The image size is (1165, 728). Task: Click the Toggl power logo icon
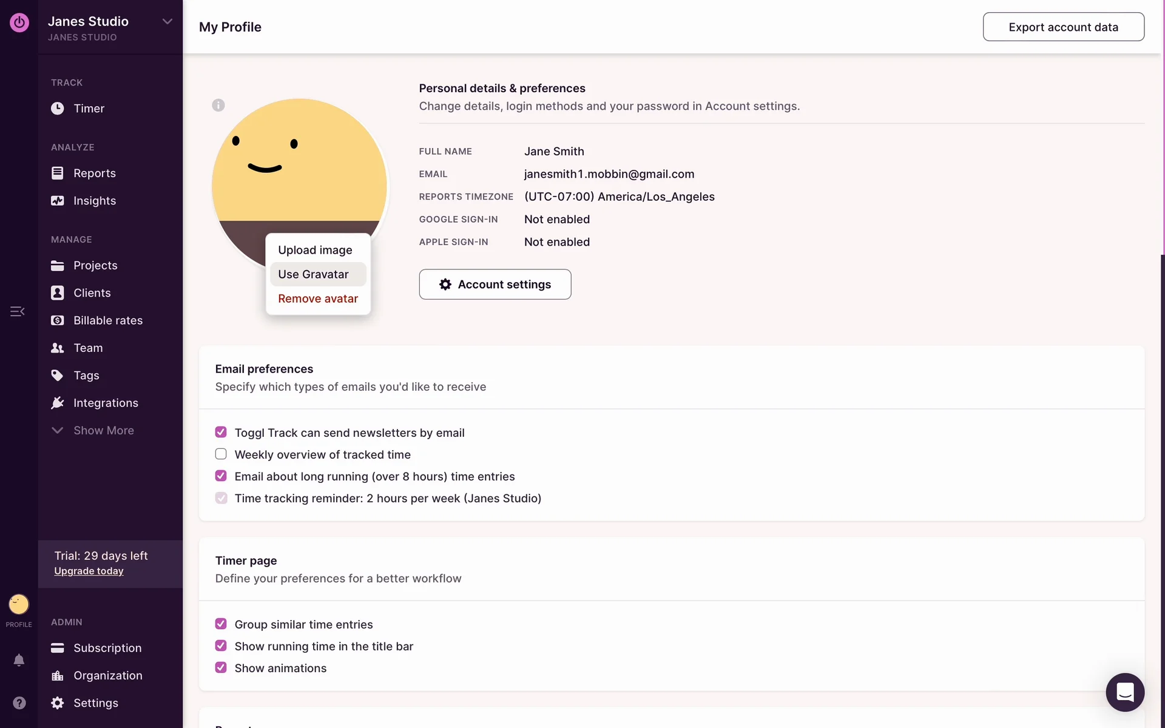[x=19, y=22]
